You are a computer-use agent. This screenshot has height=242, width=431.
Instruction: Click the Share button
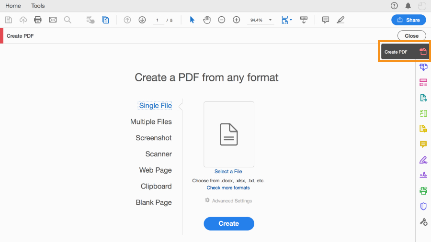point(409,20)
